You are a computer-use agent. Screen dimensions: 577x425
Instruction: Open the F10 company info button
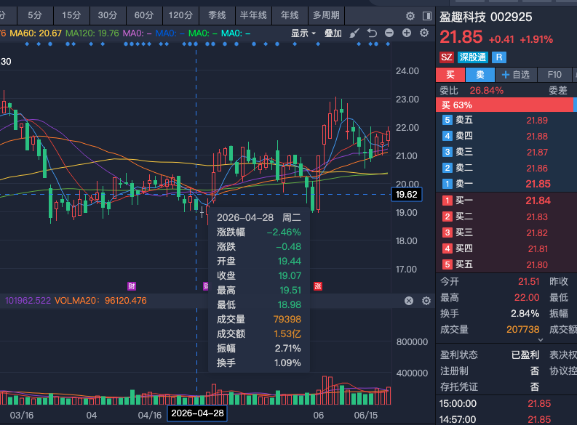tap(554, 75)
